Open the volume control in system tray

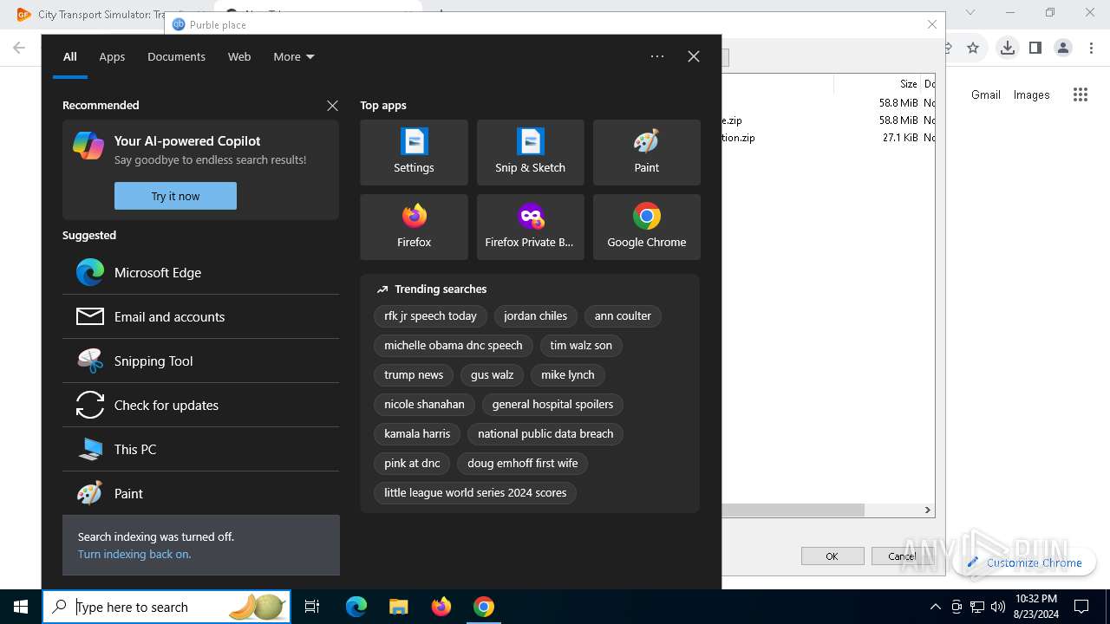997,607
